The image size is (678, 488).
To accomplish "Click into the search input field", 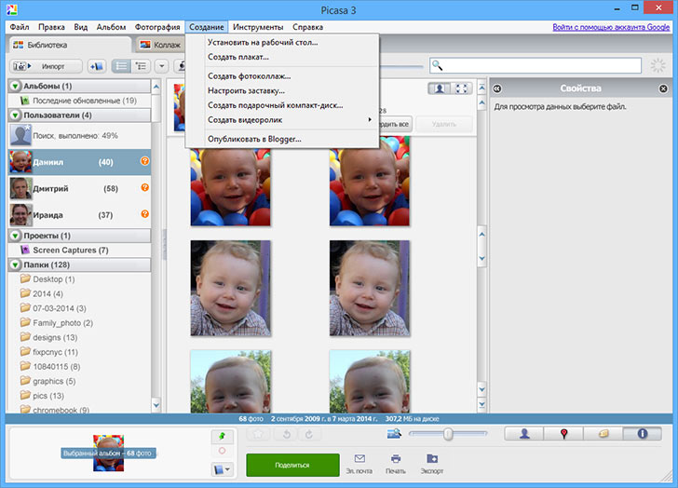I will point(536,66).
